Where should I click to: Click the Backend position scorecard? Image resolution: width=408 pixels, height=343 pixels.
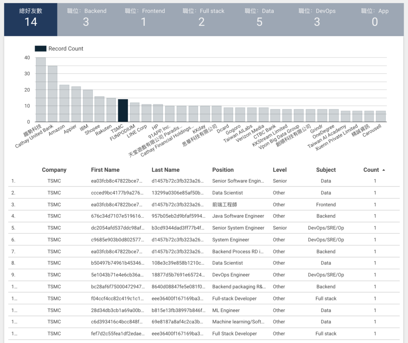[x=86, y=20]
